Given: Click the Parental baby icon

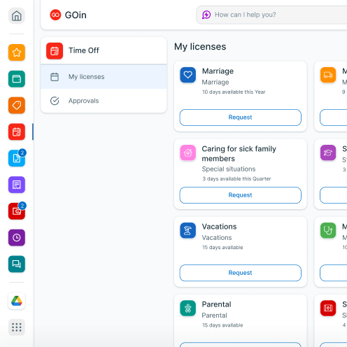Looking at the screenshot, I should (x=188, y=309).
